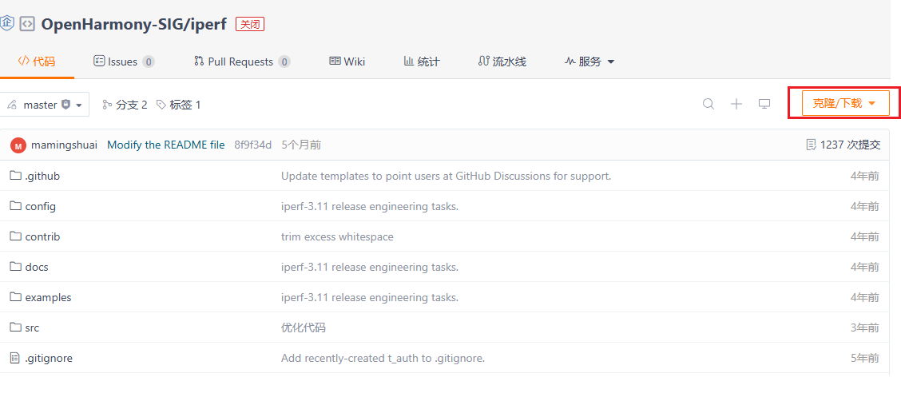Click the 优化代码 commit message
901x401 pixels.
(x=304, y=328)
